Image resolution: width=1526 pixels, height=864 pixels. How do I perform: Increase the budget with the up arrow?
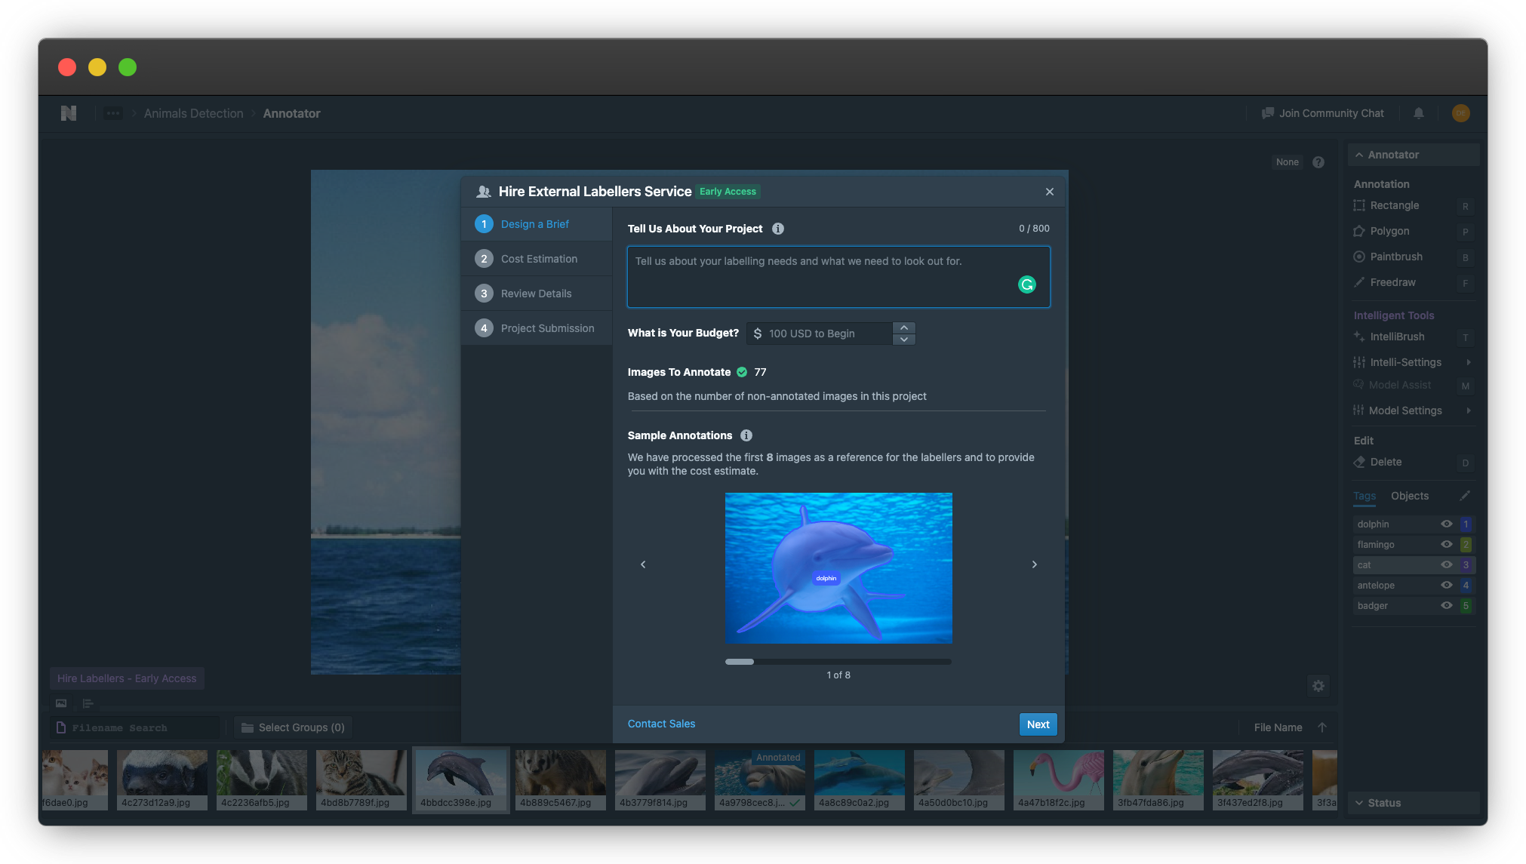pyautogui.click(x=904, y=327)
